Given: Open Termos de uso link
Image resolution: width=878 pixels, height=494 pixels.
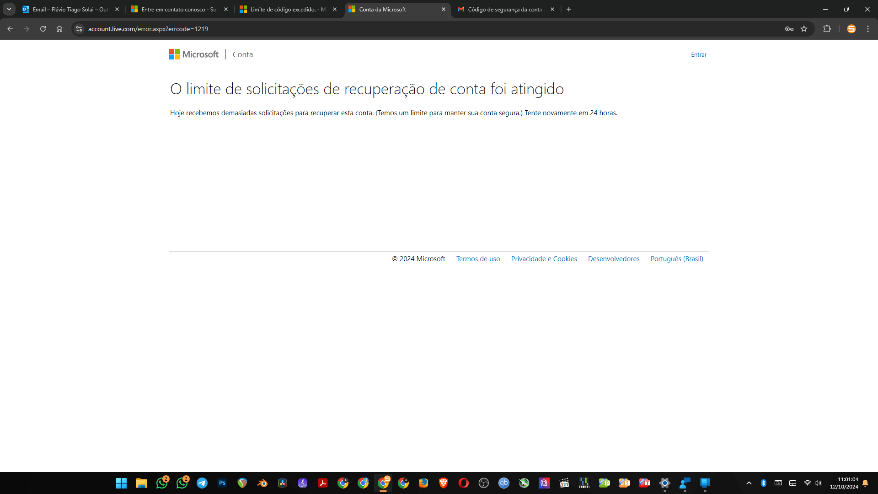Looking at the screenshot, I should [478, 259].
